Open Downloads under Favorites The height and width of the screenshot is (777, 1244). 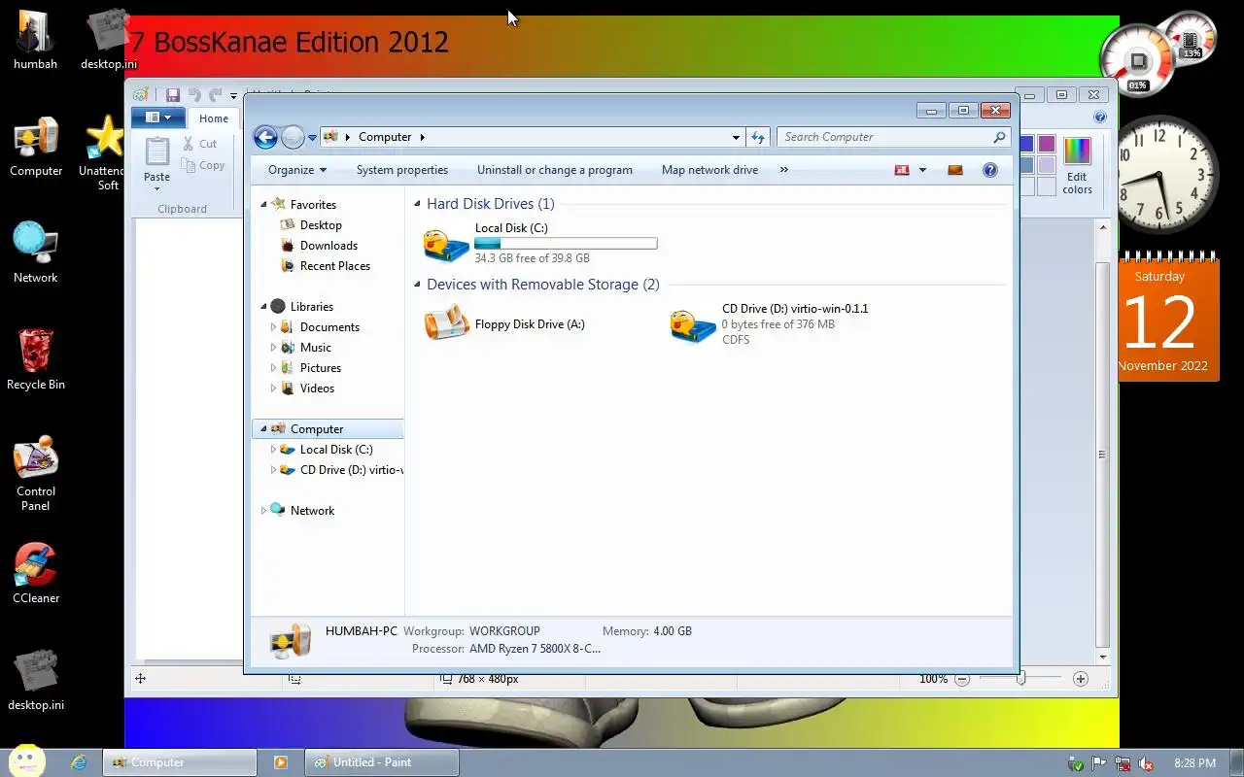coord(328,246)
